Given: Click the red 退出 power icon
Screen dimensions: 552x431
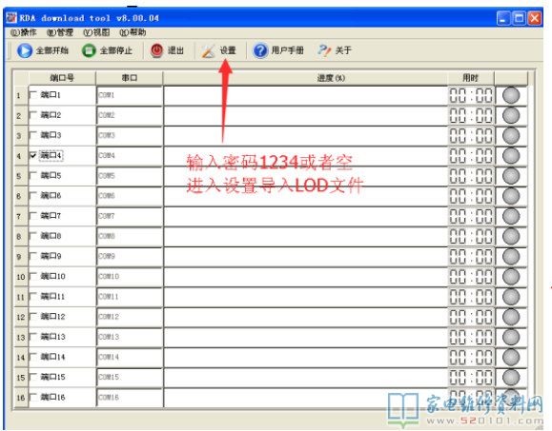Looking at the screenshot, I should (156, 50).
